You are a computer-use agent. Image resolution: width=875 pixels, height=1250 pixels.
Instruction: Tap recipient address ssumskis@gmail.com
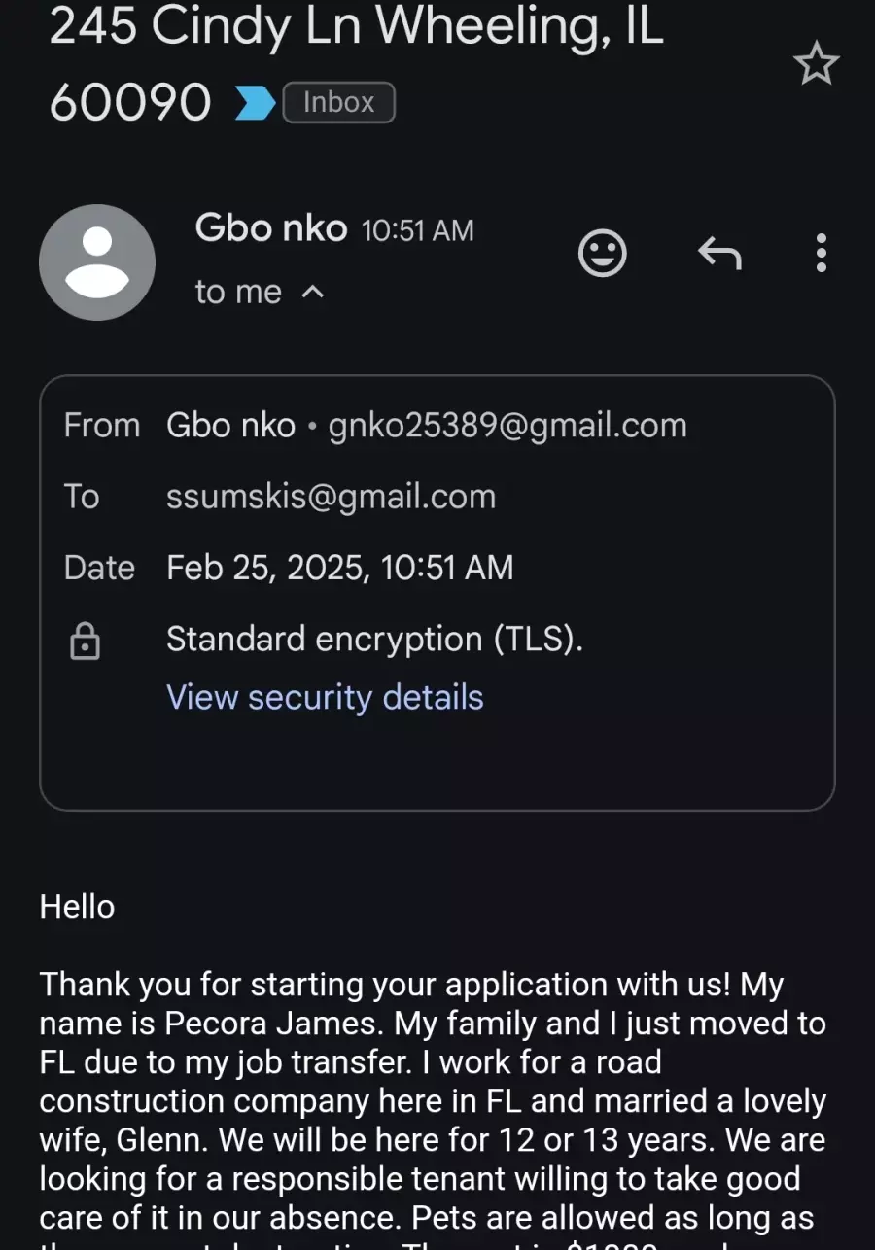coord(332,497)
